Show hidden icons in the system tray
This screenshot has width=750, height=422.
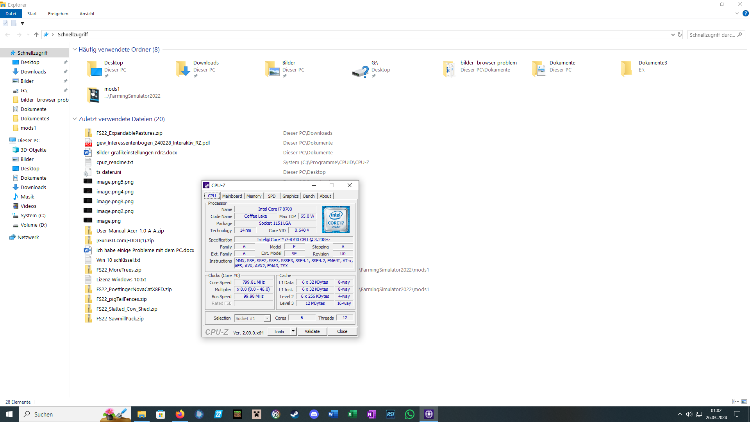(x=680, y=414)
